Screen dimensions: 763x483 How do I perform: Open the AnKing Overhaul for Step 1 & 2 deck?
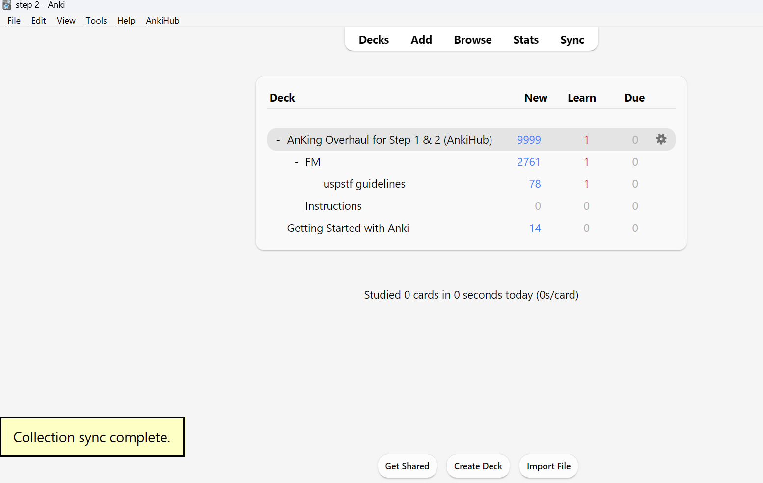[389, 140]
